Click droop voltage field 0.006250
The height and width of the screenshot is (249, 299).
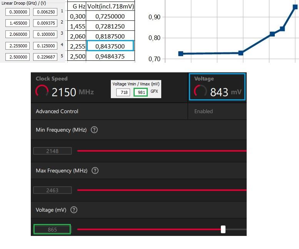[x=45, y=12]
